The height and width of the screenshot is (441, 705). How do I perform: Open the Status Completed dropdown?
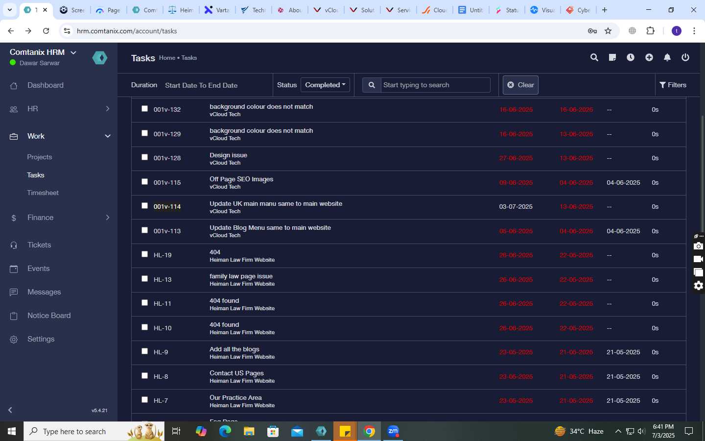point(325,85)
